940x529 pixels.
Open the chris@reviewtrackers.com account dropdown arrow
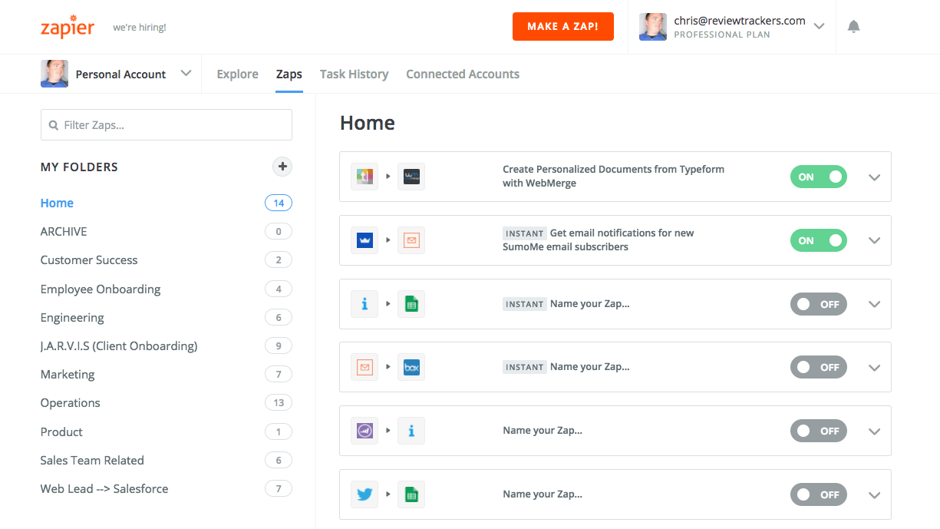coord(819,27)
